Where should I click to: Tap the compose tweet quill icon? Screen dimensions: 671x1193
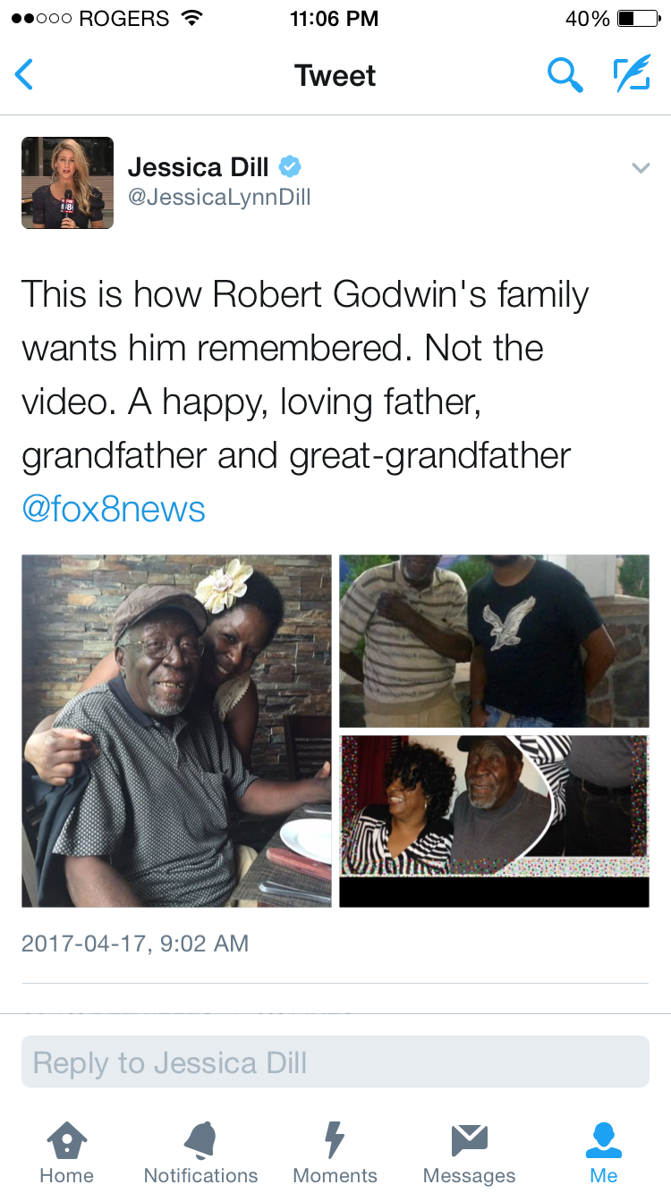(632, 75)
